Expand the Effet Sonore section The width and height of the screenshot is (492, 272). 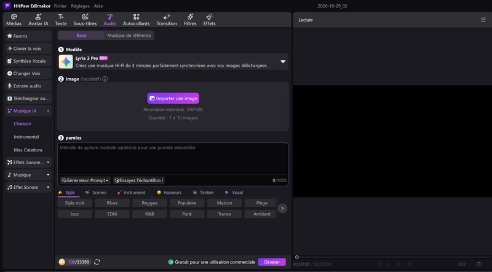48,187
